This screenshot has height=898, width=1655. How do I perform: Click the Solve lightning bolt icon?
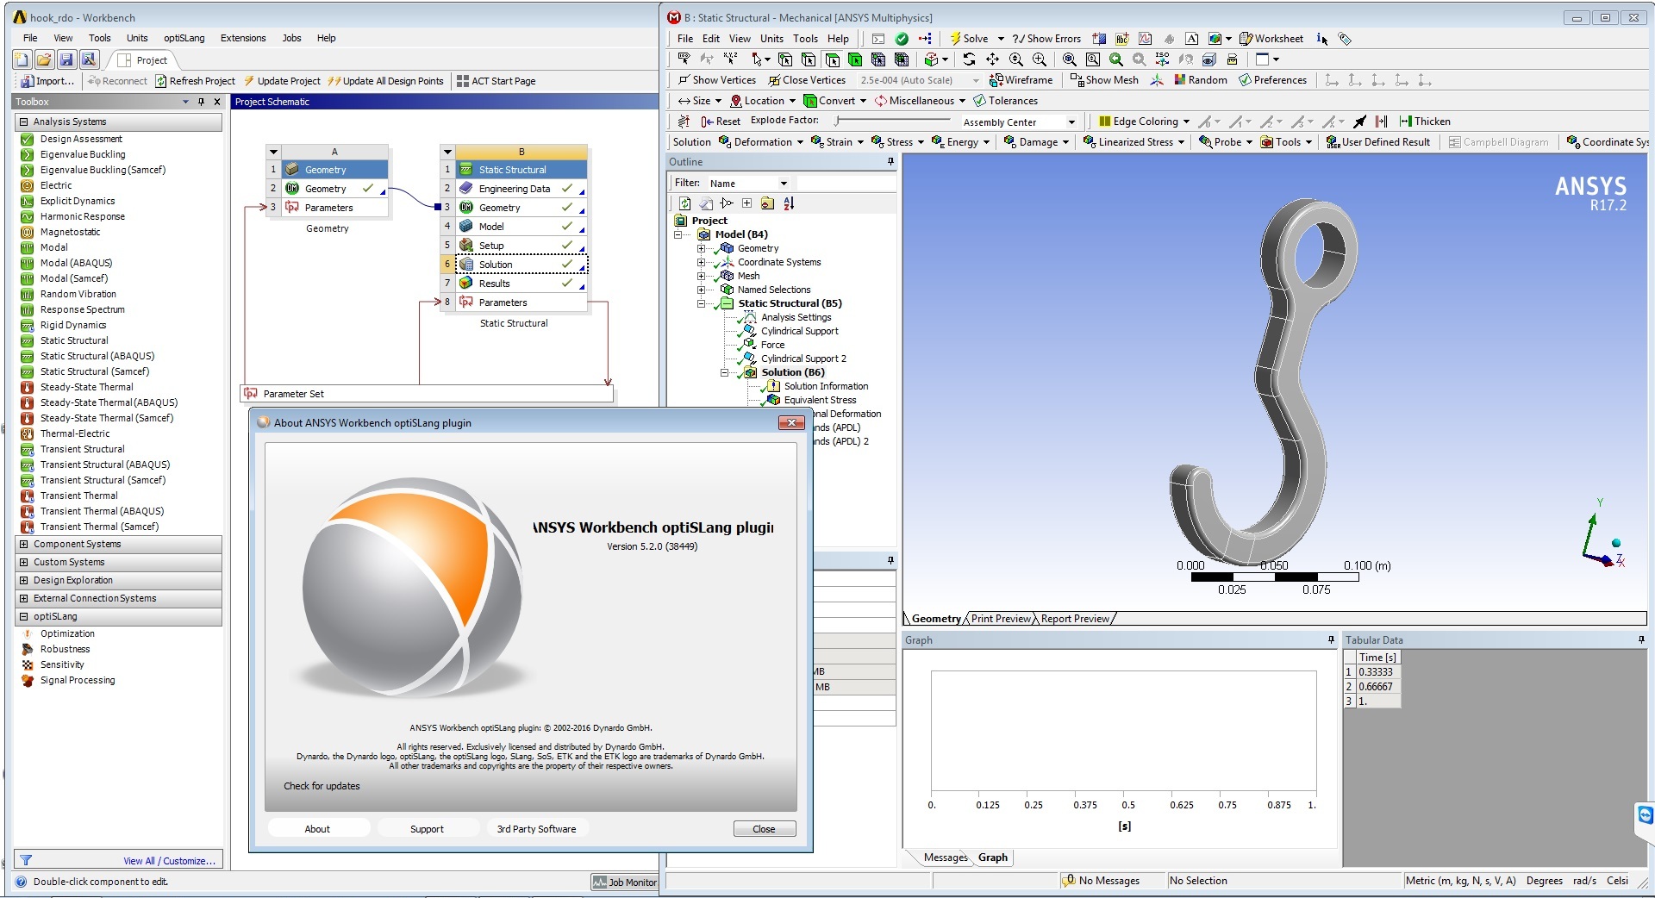pyautogui.click(x=955, y=39)
